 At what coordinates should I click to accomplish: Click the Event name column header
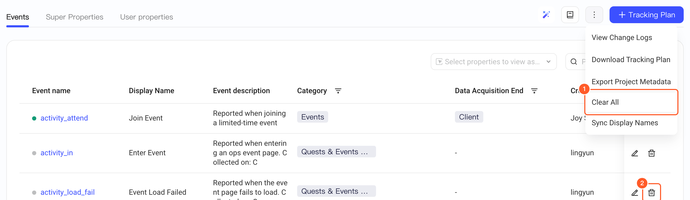[51, 91]
